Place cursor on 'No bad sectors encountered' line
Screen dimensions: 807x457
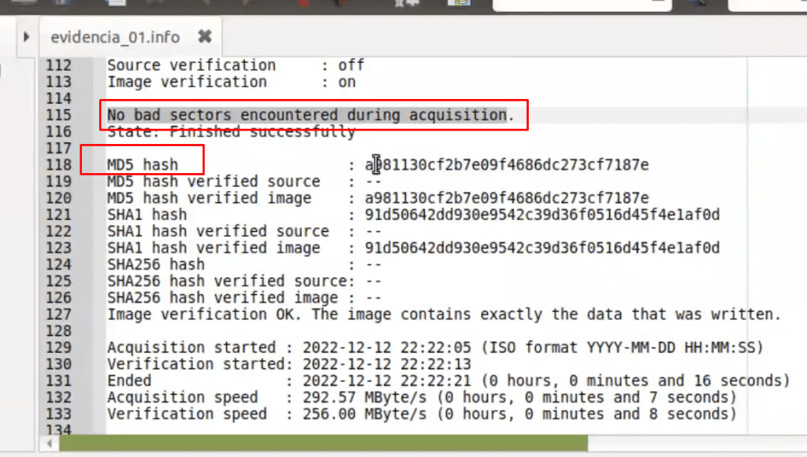point(311,115)
